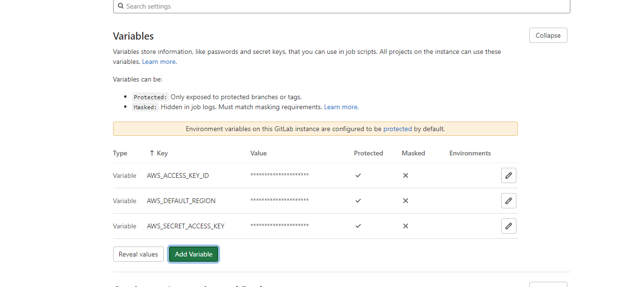Screen dimensions: 620x287
Task: Edit the AWS_ACCESS_KEY_ID variable pencil icon
Action: coord(509,175)
